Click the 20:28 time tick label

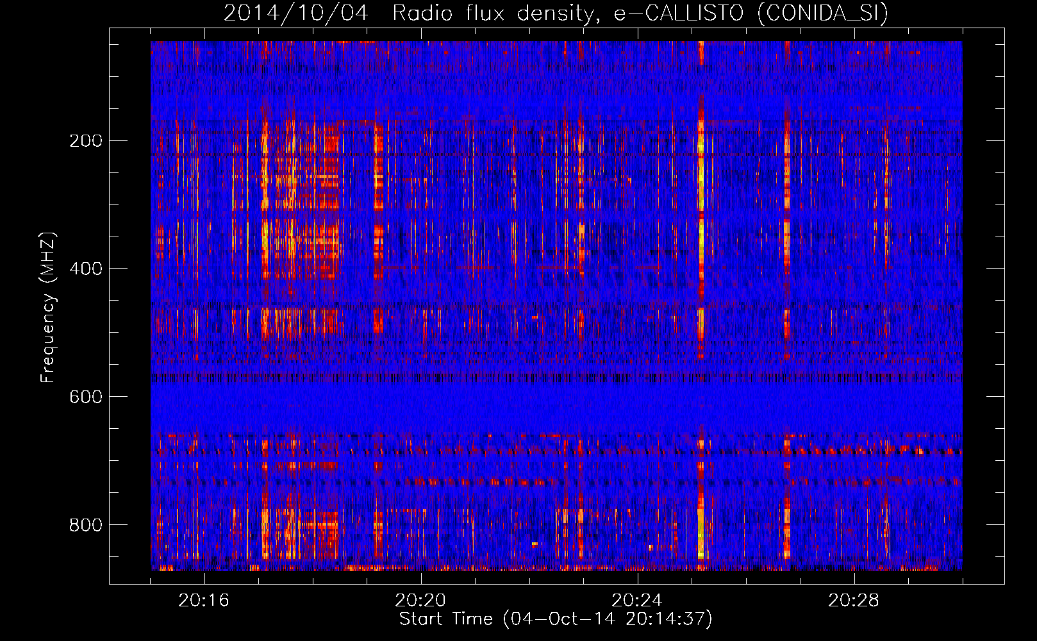click(854, 601)
